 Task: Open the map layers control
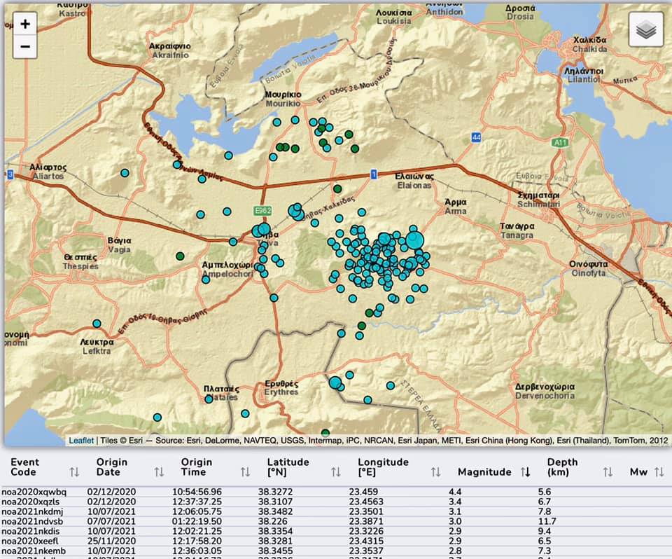(645, 30)
